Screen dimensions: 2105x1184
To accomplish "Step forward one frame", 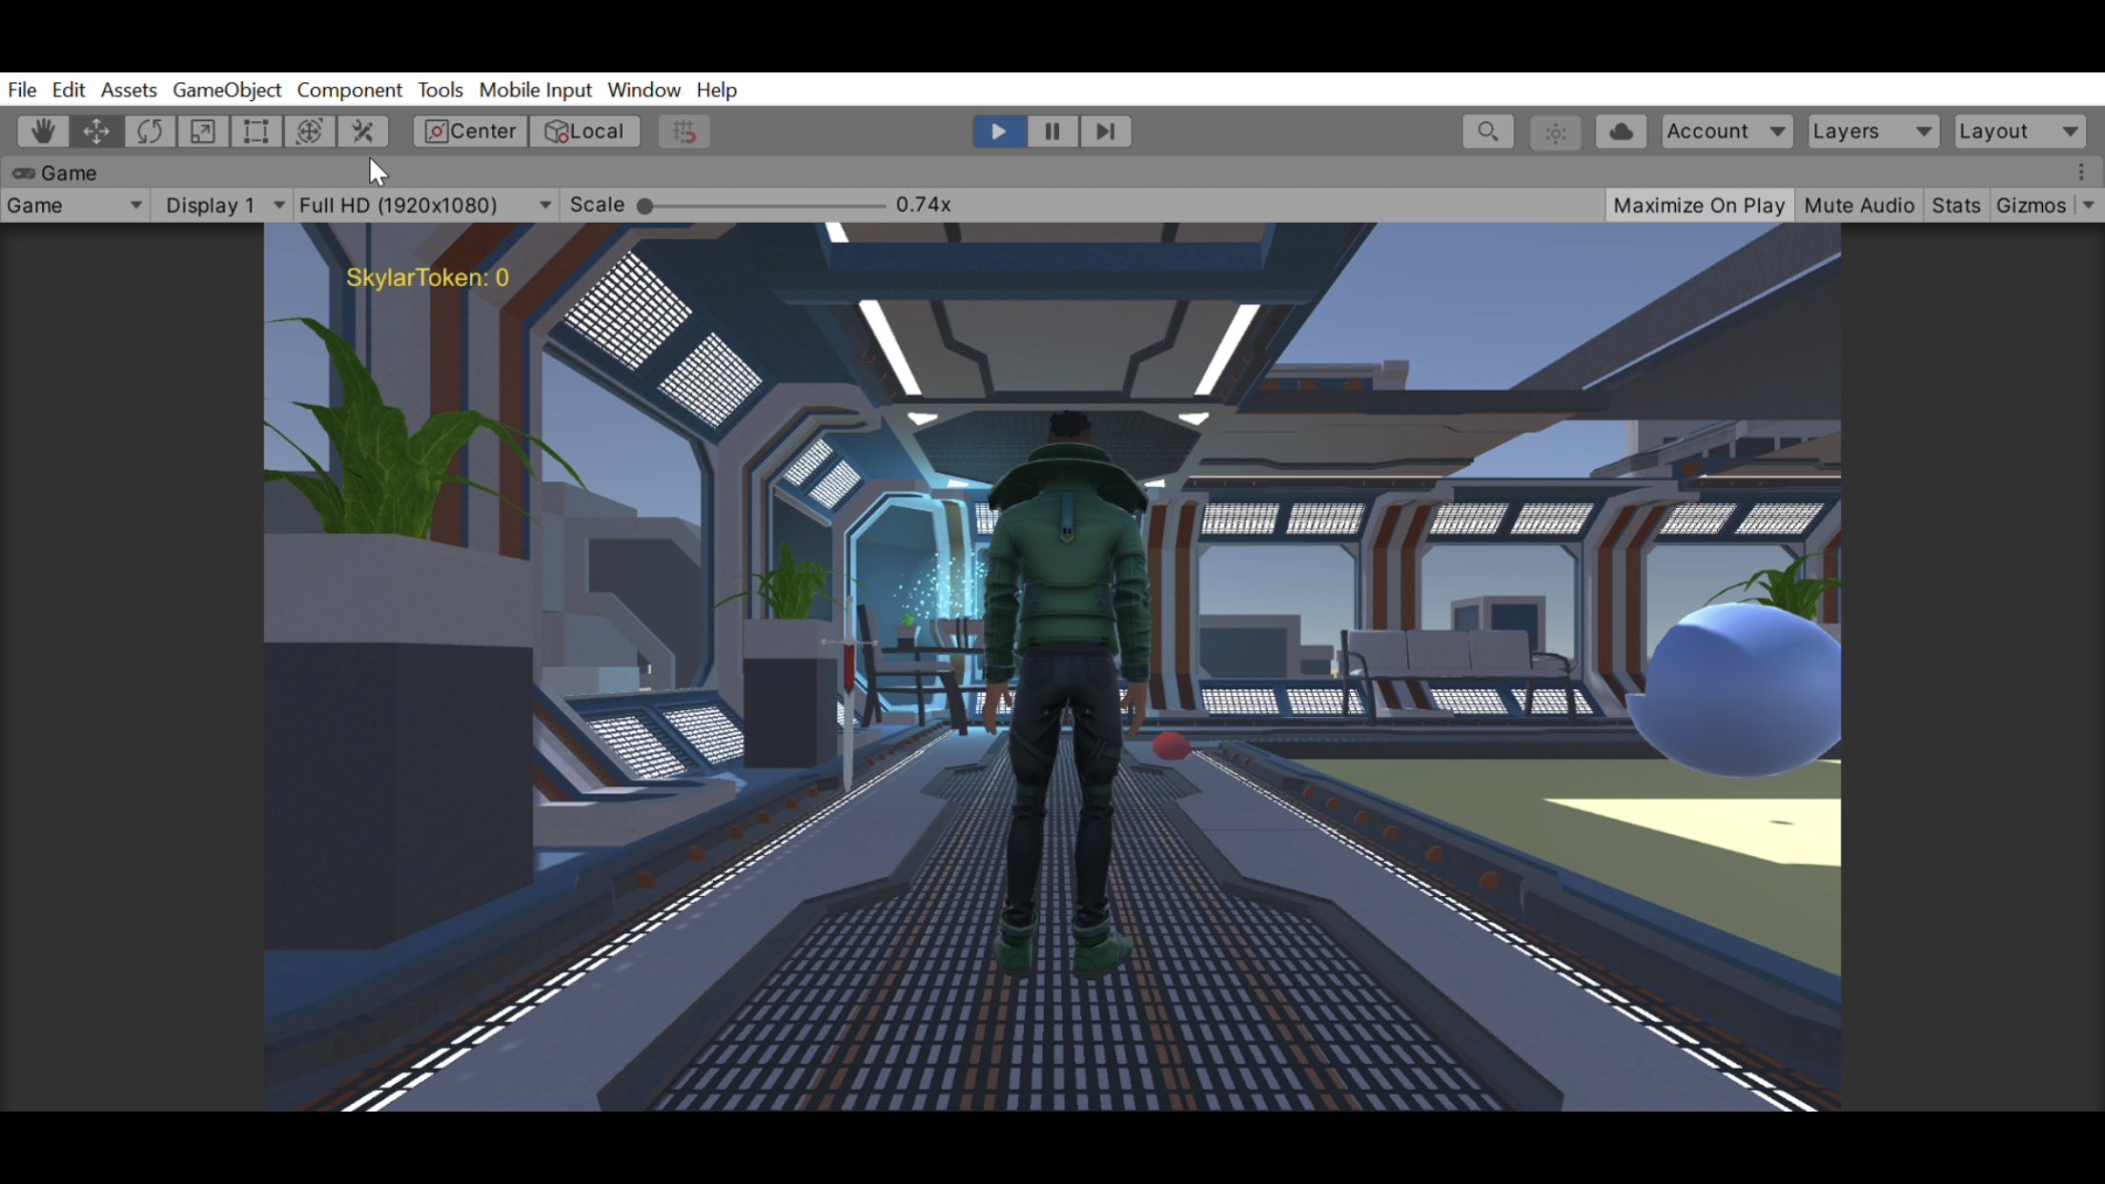I will pyautogui.click(x=1105, y=132).
